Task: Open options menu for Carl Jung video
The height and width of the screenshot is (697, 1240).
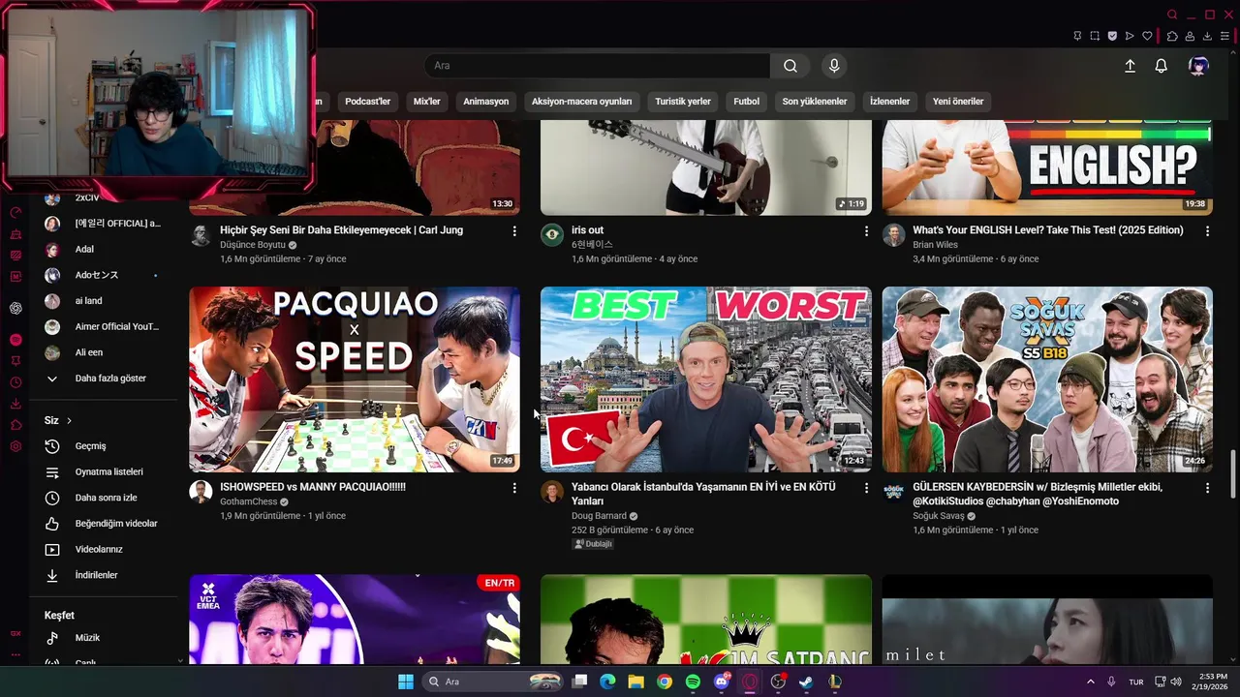Action: tap(514, 231)
